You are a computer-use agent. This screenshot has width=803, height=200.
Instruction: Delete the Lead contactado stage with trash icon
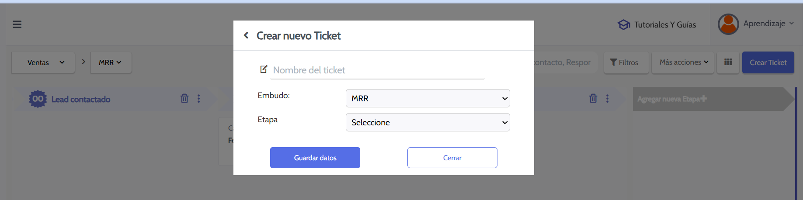click(184, 99)
